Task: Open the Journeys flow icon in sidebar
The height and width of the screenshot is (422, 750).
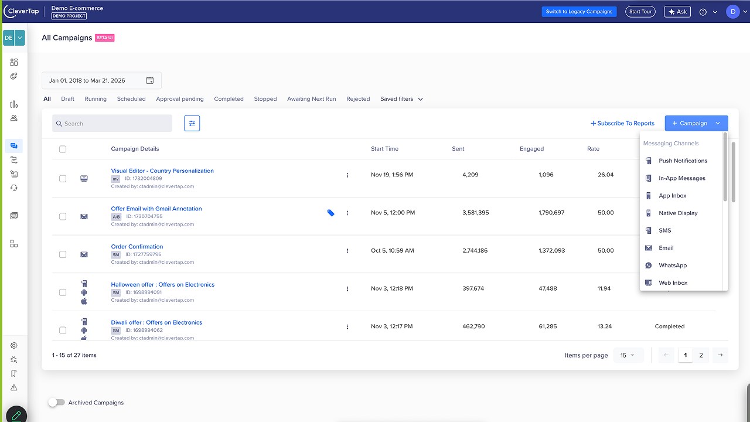Action: point(14,160)
